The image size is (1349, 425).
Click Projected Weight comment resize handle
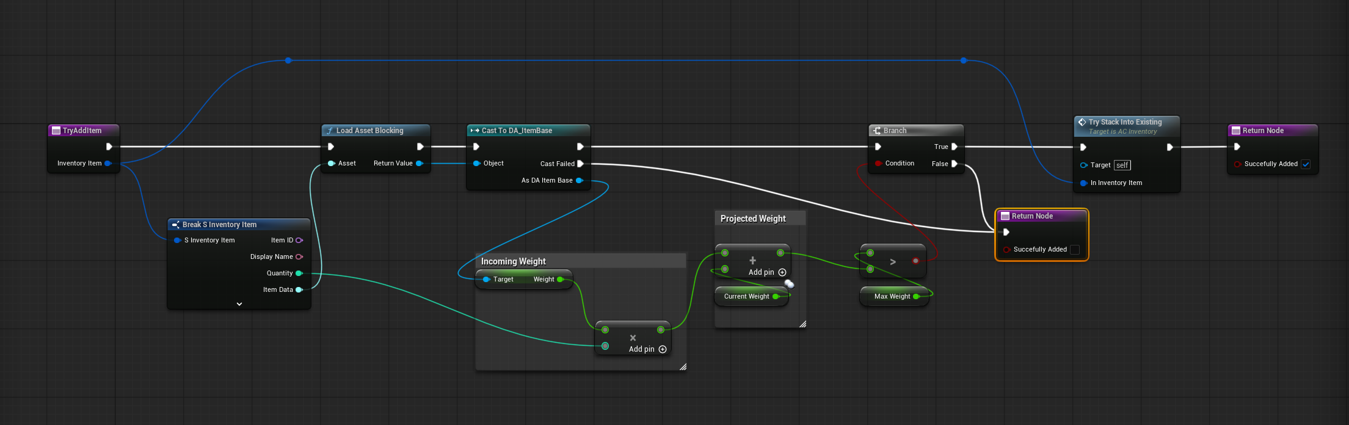(x=802, y=324)
